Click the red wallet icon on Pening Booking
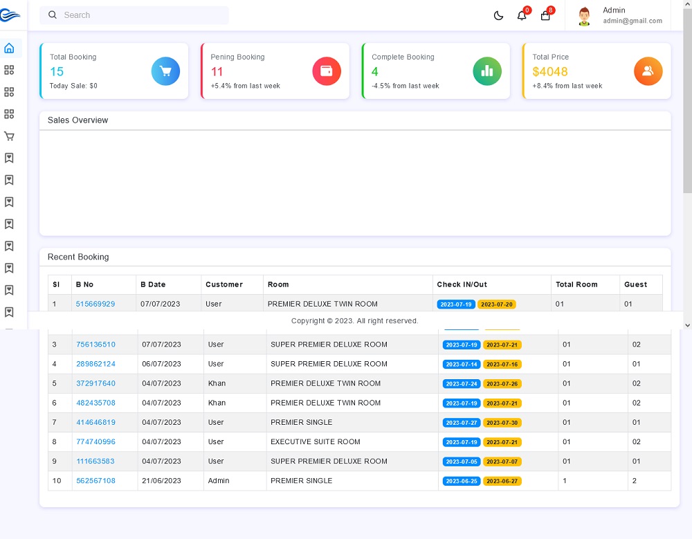This screenshot has width=692, height=539. (327, 71)
